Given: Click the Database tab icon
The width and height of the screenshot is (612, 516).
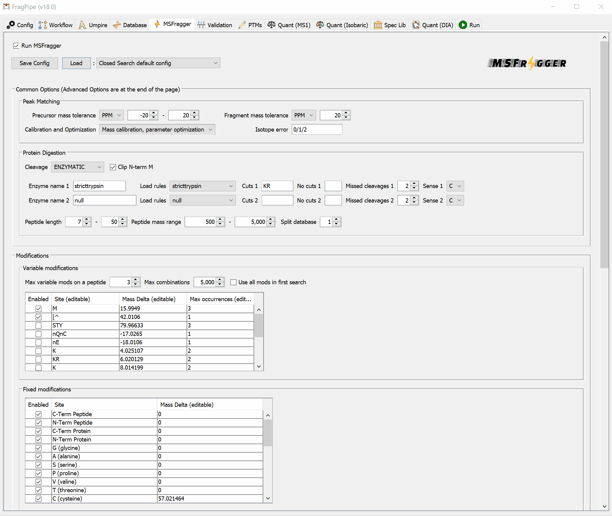Looking at the screenshot, I should coord(117,25).
